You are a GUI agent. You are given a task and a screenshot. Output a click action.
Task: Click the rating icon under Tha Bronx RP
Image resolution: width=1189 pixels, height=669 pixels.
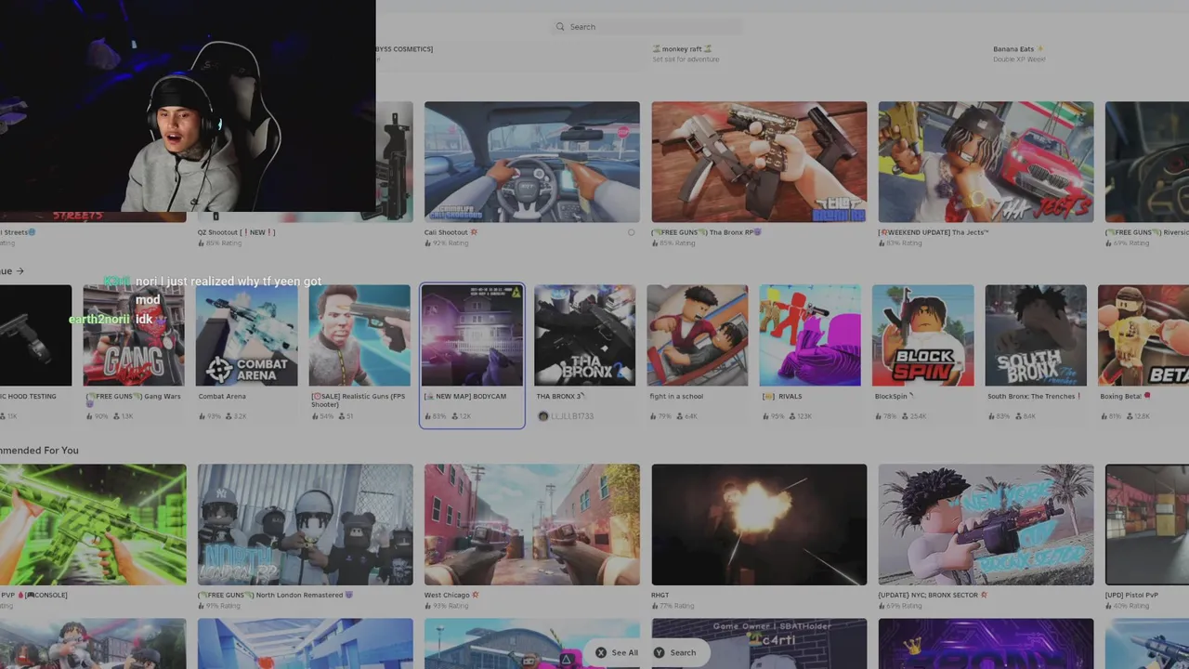pos(655,243)
